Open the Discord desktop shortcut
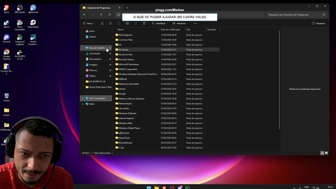 (7, 38)
